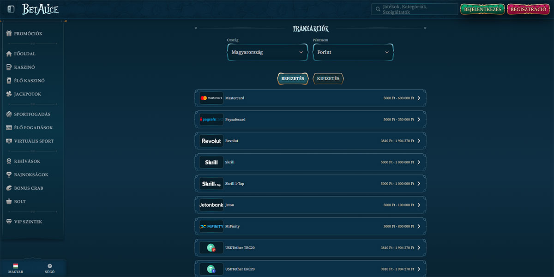
Task: Click the game search field
Action: pyautogui.click(x=414, y=9)
